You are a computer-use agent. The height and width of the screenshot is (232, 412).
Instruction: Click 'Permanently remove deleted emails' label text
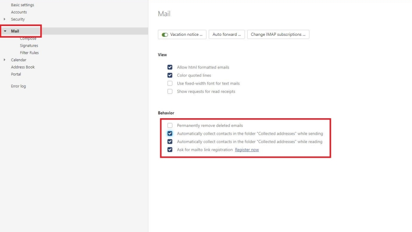(x=210, y=125)
